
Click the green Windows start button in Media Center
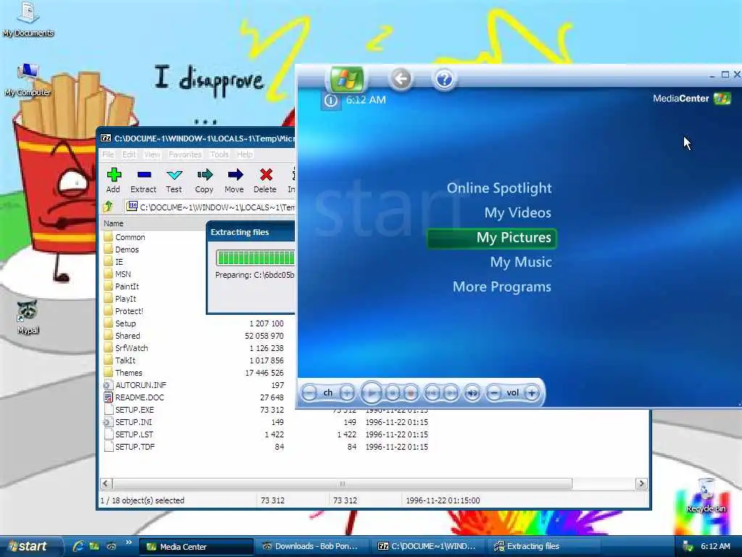pos(346,79)
